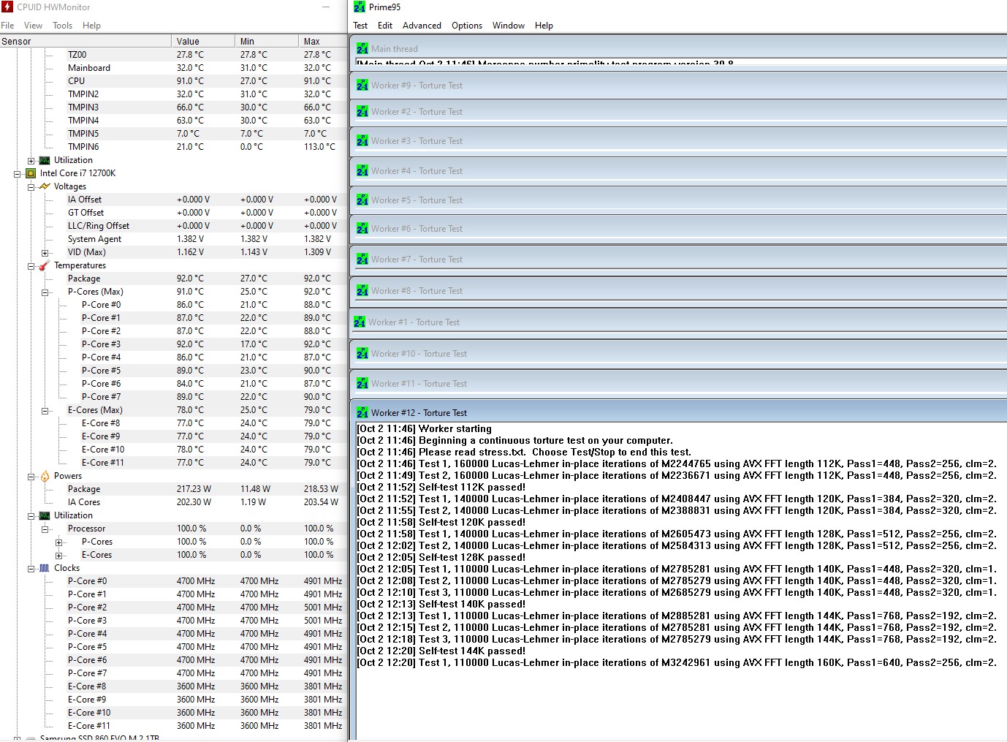The width and height of the screenshot is (1007, 742).
Task: Click the 'Please read stress.txt' log line
Action: [524, 452]
